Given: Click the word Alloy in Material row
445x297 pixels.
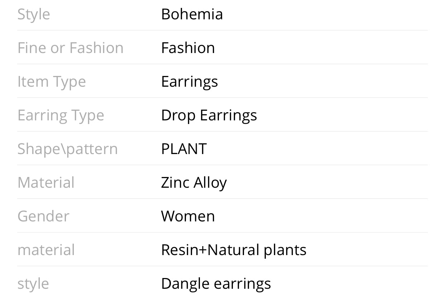Looking at the screenshot, I should pyautogui.click(x=210, y=183).
